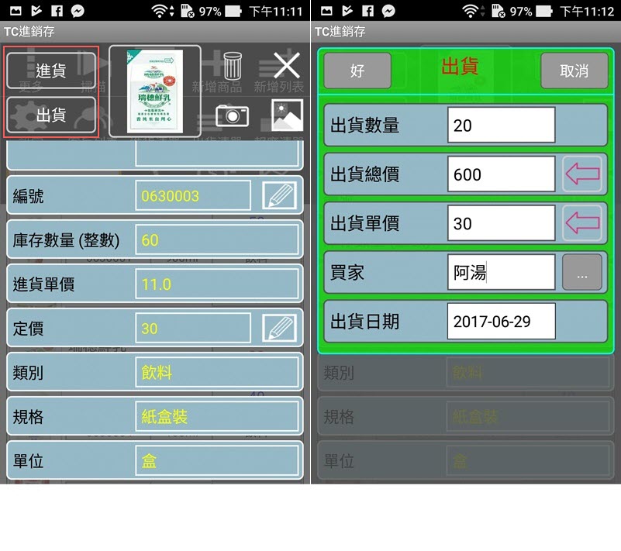Select the 進貨單價 field showing 11.0
The width and height of the screenshot is (621, 551).
coord(216,284)
